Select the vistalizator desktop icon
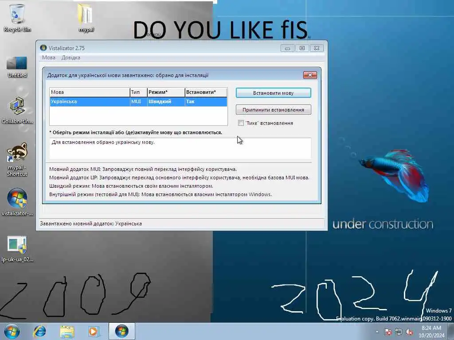This screenshot has width=454, height=340. [x=17, y=202]
